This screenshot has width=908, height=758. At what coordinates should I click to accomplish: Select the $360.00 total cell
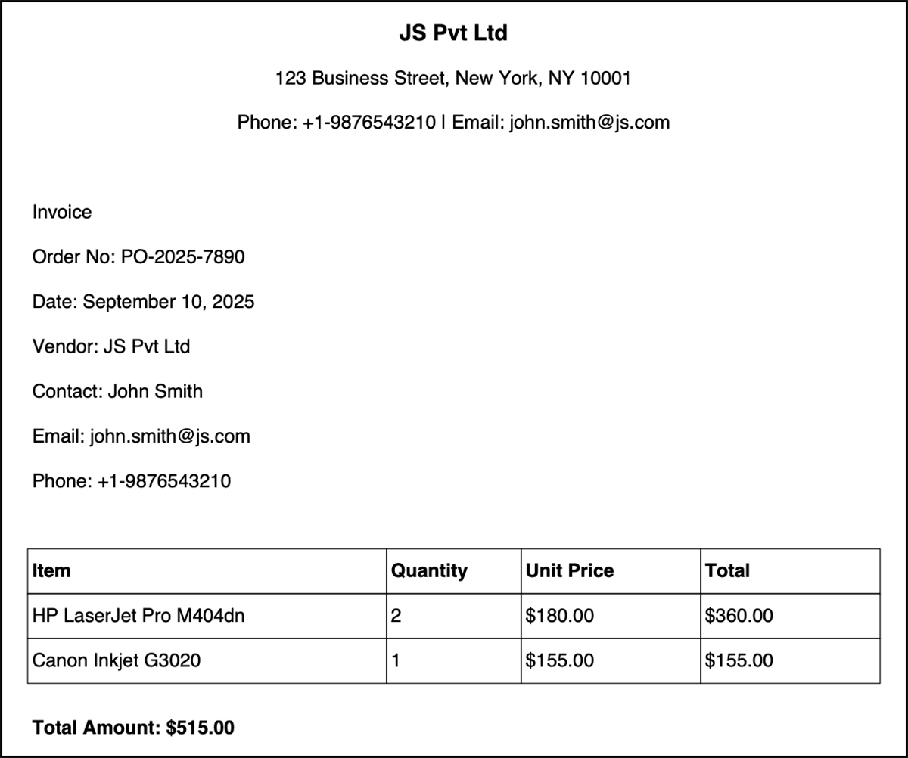tap(739, 616)
